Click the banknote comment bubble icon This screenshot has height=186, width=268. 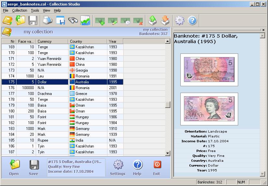[125, 21]
